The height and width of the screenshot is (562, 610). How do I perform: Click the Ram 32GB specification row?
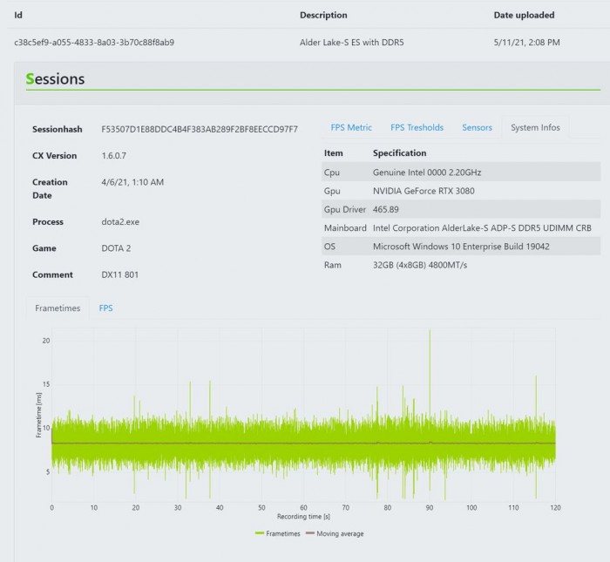(460, 265)
